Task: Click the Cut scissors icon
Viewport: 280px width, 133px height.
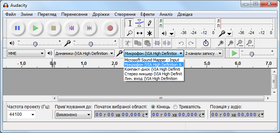Action: 128,43
